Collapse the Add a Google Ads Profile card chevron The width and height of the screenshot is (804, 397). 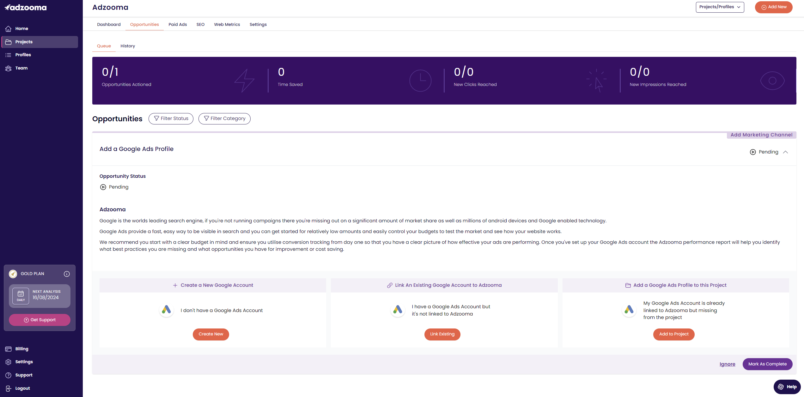(x=785, y=152)
